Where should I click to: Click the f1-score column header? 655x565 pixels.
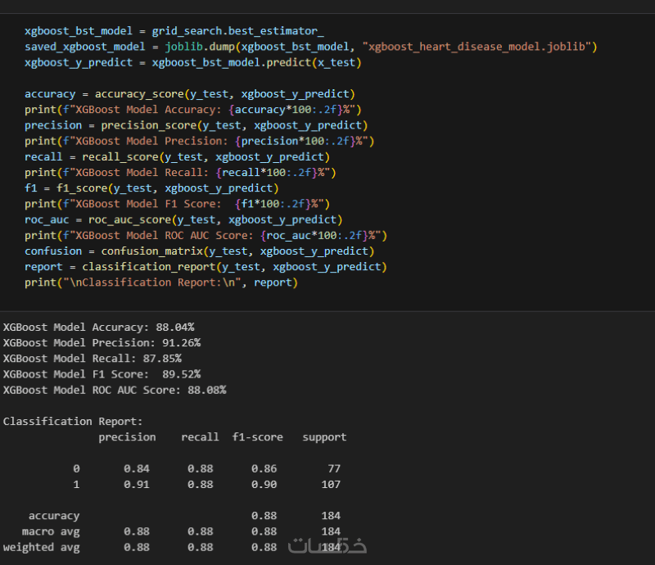pos(257,437)
